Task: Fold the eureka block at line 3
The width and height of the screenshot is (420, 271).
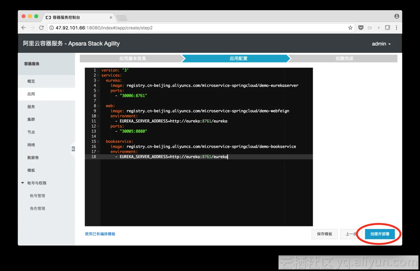Action: click(98, 80)
